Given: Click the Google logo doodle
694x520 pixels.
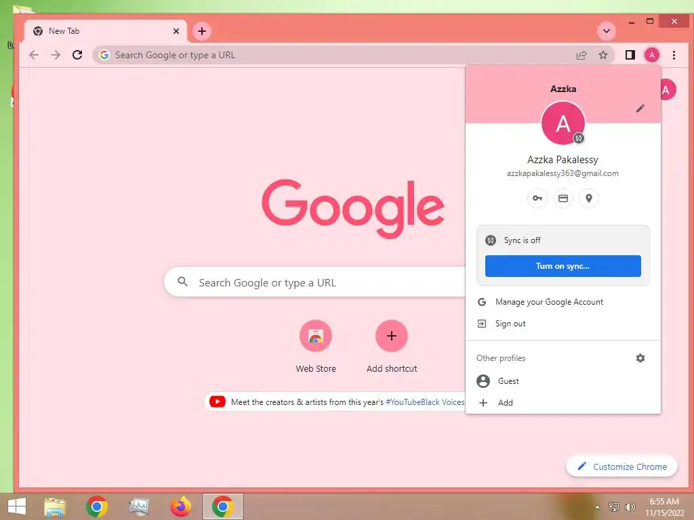Looking at the screenshot, I should [x=352, y=208].
